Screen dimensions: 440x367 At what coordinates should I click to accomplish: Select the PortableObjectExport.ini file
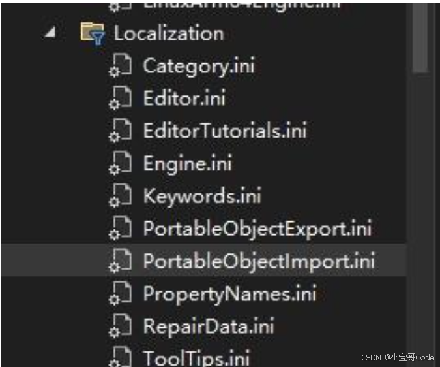257,229
